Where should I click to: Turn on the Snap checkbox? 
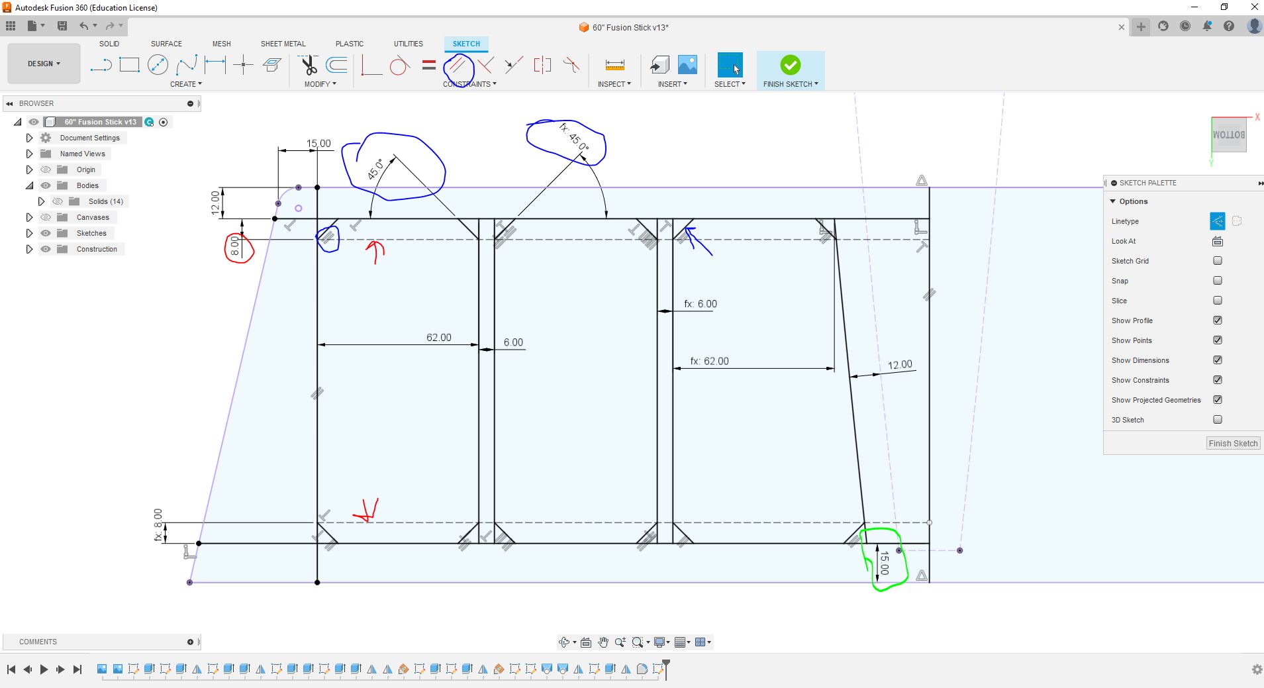pos(1217,281)
